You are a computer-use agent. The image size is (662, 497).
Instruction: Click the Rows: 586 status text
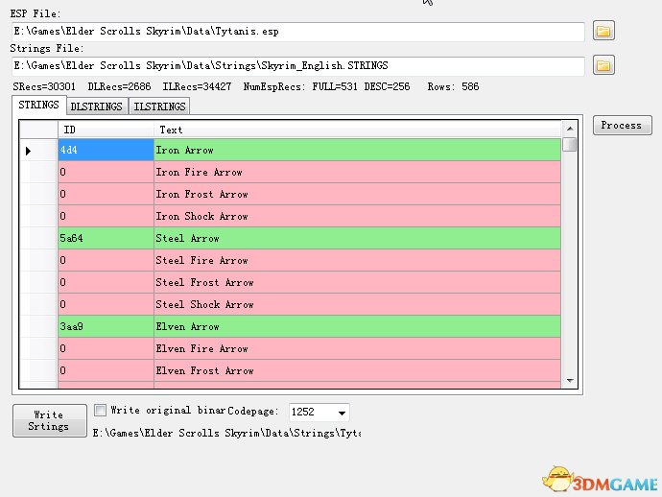tap(453, 86)
